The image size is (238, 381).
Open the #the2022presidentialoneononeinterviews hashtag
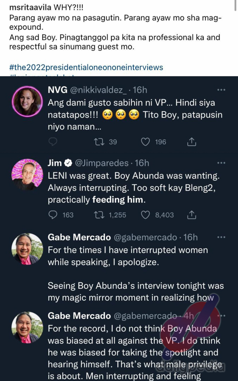click(x=86, y=67)
